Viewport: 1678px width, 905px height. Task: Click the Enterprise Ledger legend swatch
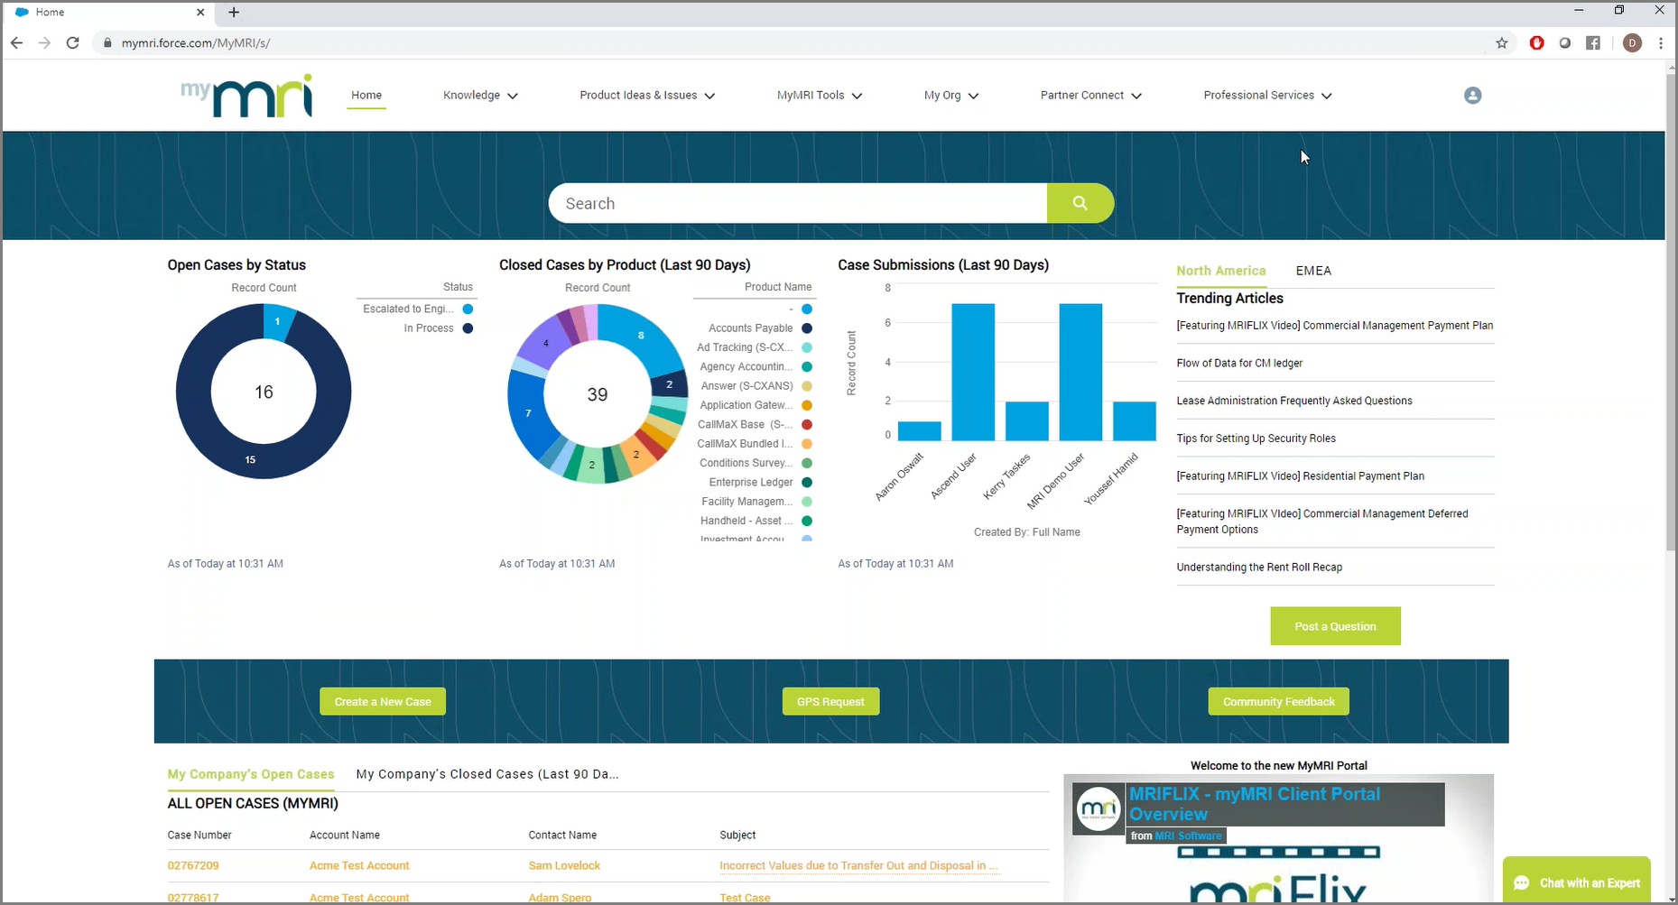[807, 483]
